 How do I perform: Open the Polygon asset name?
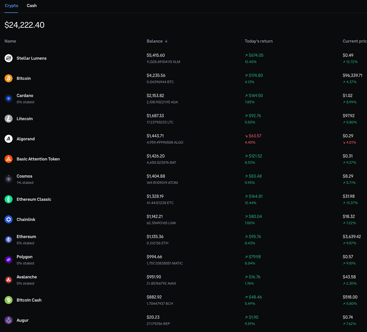pos(24,257)
